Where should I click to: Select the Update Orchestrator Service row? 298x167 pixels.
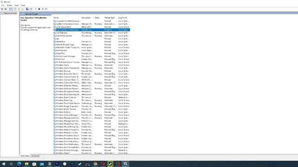click(92, 24)
